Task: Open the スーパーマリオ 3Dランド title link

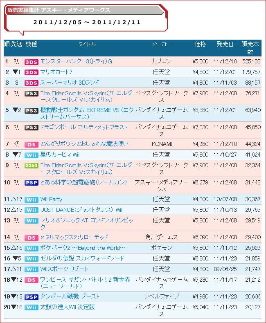Action: point(70,83)
